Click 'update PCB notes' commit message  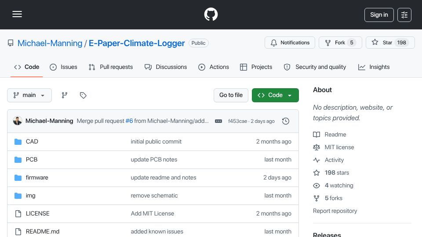[154, 160]
